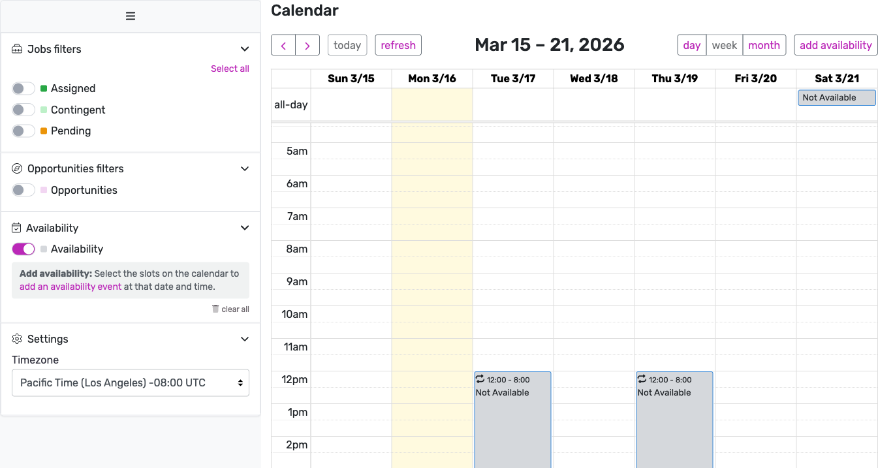The height and width of the screenshot is (468, 878).
Task: Disable the Availability toggle
Action: click(x=23, y=249)
